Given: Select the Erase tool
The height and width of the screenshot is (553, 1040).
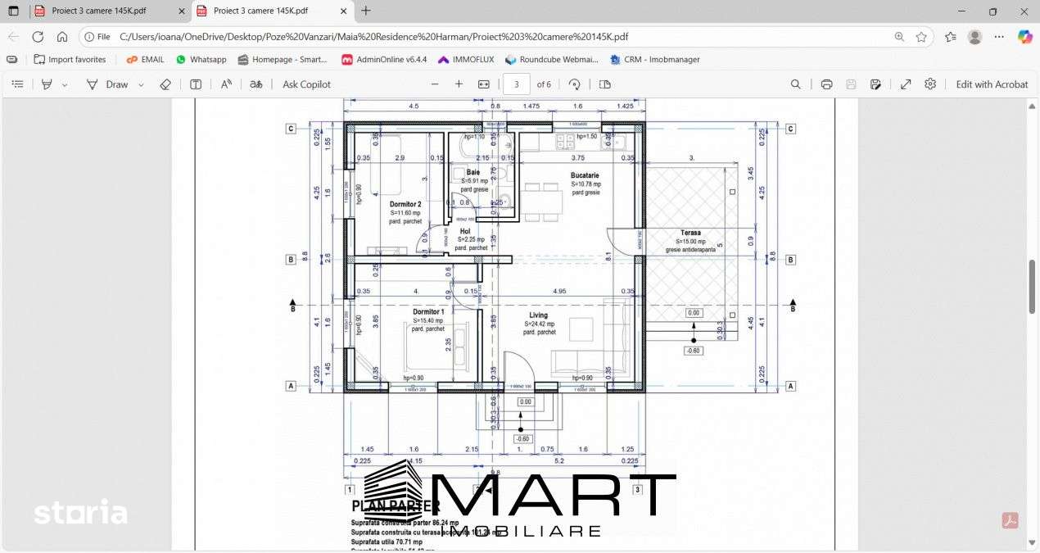Looking at the screenshot, I should tap(165, 84).
